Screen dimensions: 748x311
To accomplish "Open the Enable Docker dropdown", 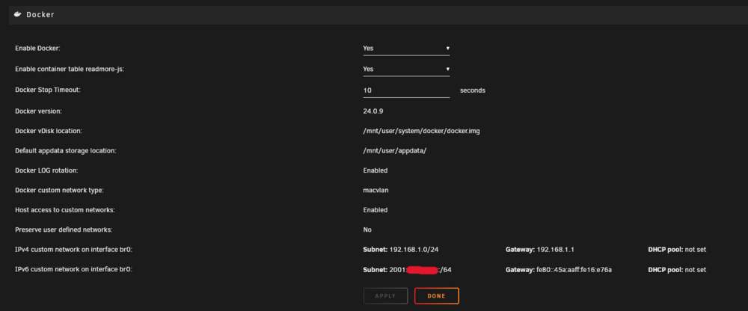I will [406, 48].
